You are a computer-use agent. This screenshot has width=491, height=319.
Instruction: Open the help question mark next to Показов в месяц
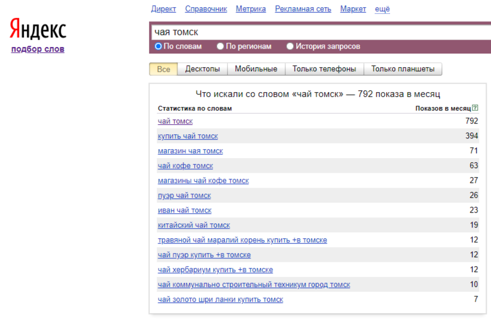(475, 108)
